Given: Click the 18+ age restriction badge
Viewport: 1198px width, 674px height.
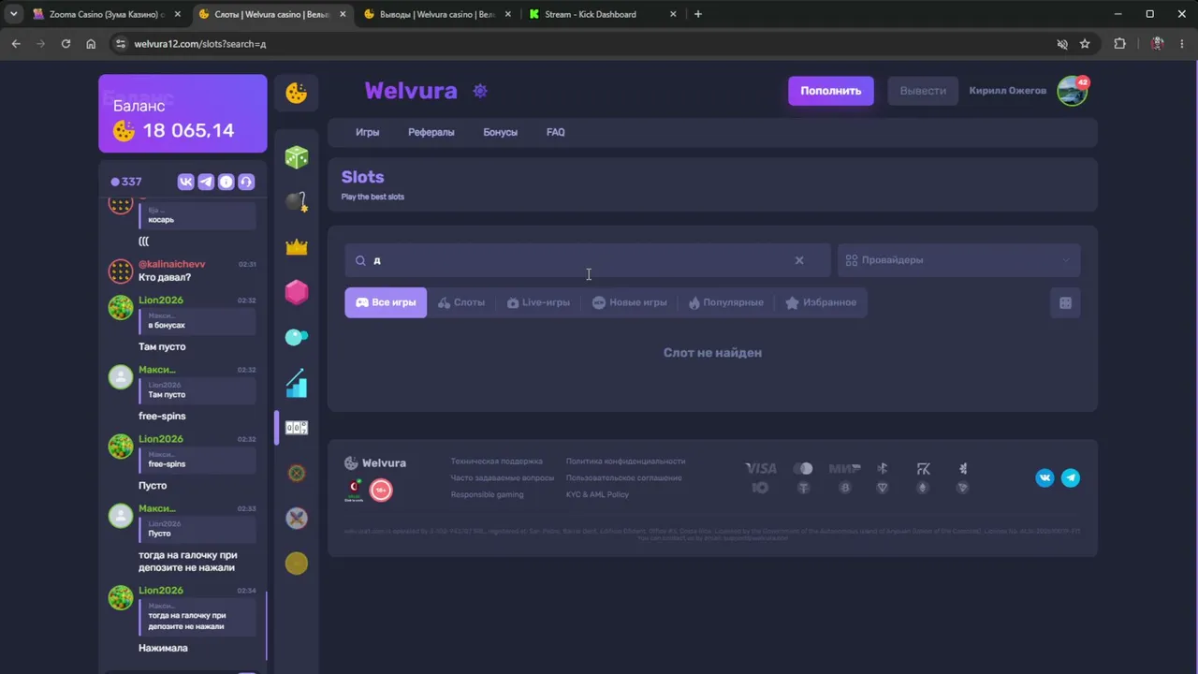Looking at the screenshot, I should tap(381, 490).
